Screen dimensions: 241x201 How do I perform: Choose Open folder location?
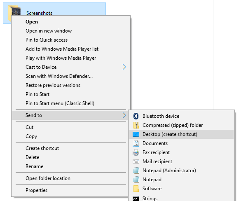coord(48,178)
